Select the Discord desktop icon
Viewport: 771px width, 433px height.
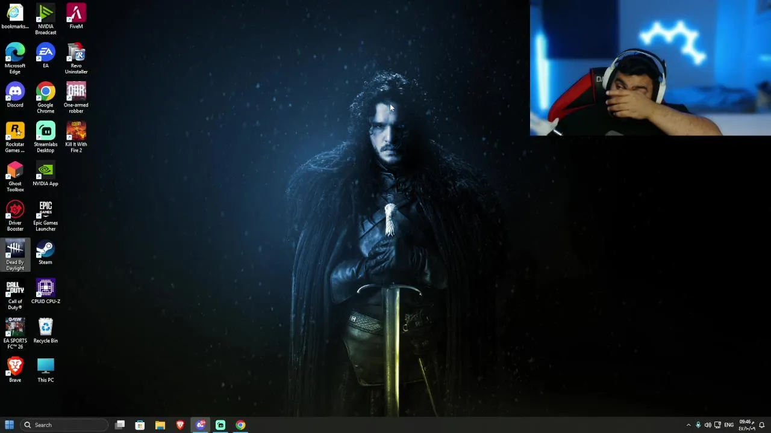pyautogui.click(x=15, y=95)
